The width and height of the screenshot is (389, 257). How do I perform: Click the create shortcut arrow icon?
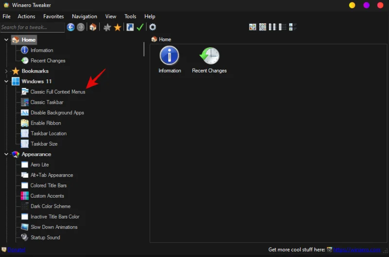[x=130, y=27]
